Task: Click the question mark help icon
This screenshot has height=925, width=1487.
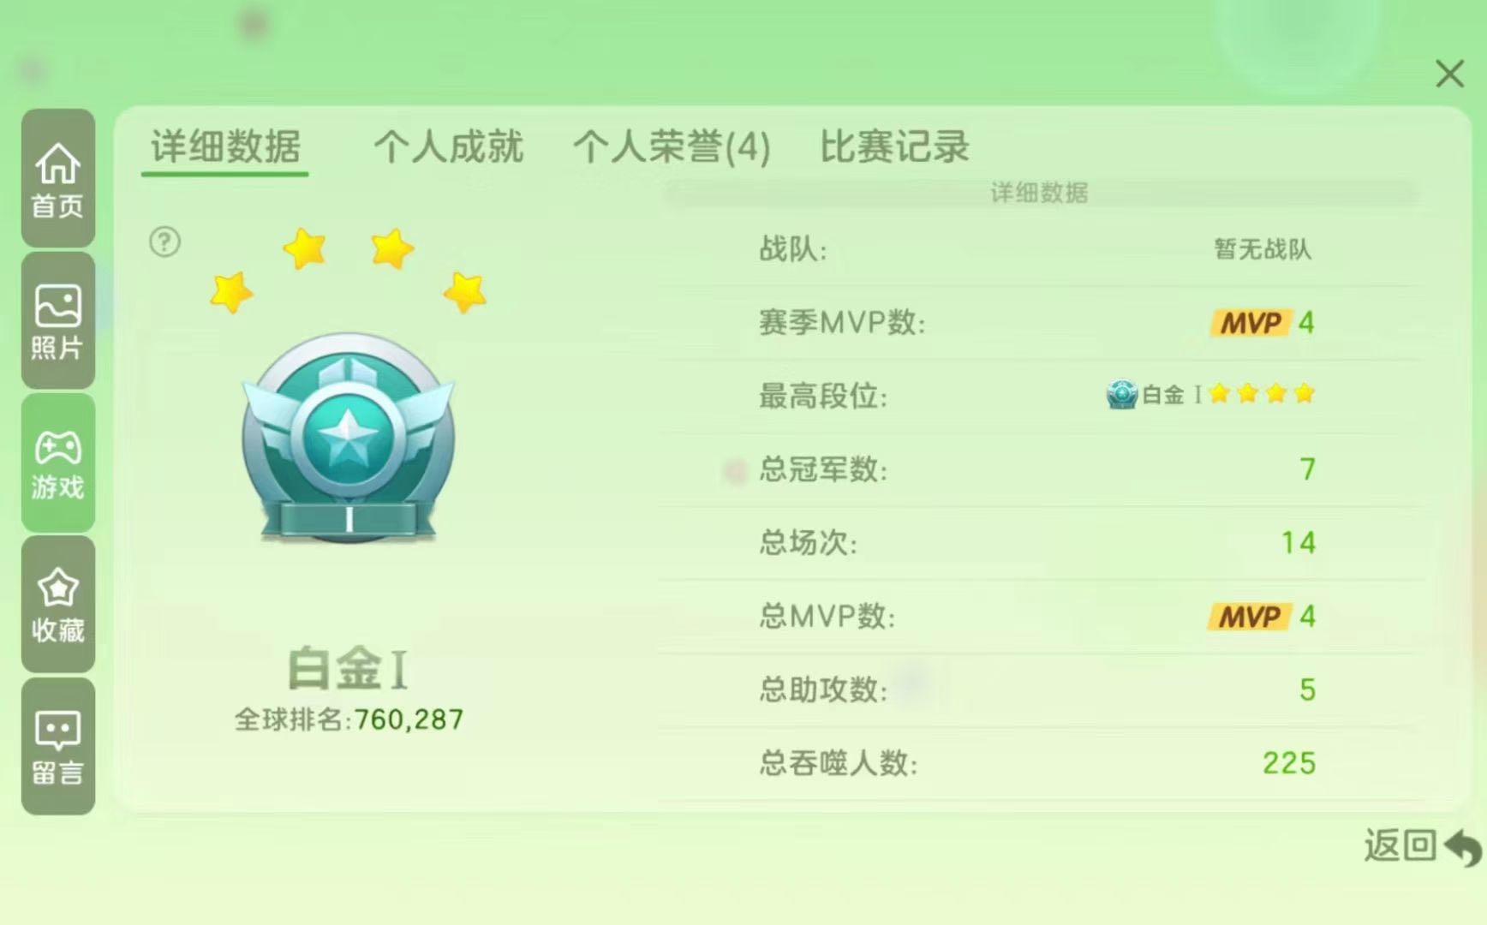Action: tap(164, 242)
